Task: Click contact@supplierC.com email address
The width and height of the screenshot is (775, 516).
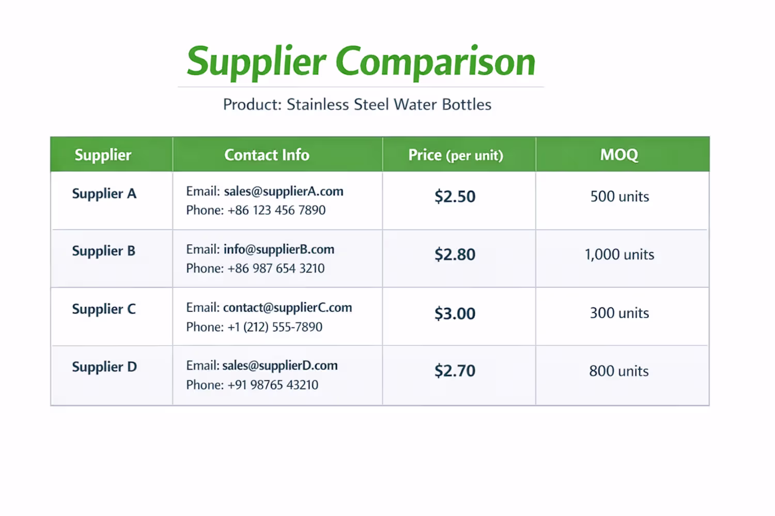Action: pyautogui.click(x=287, y=308)
